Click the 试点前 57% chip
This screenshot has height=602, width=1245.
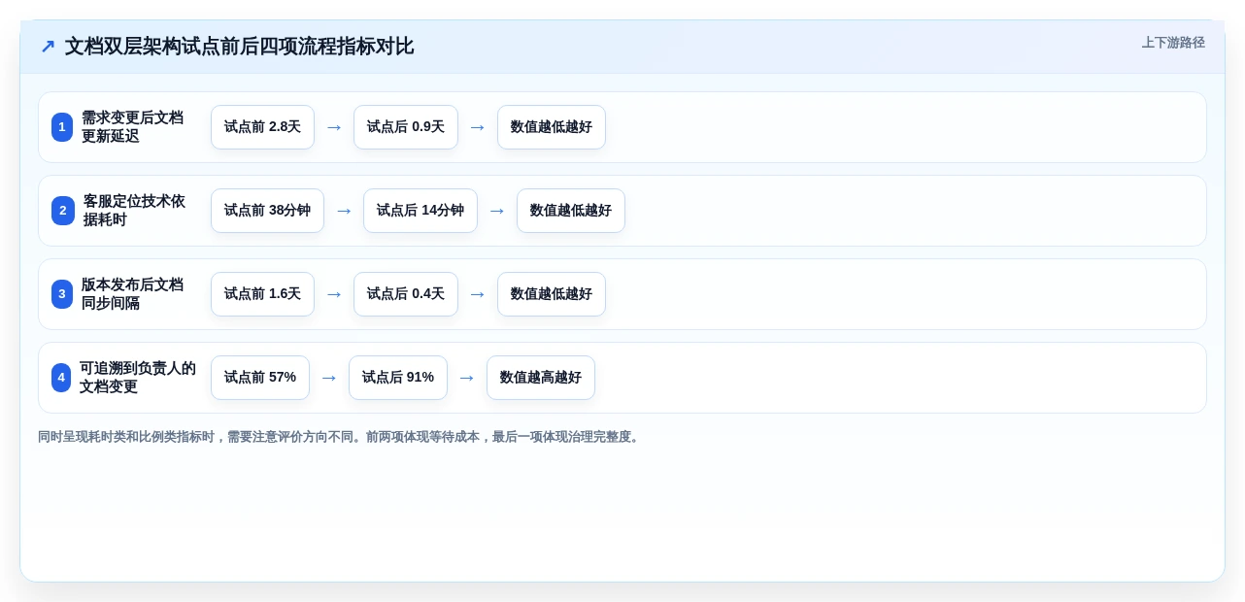pos(260,378)
